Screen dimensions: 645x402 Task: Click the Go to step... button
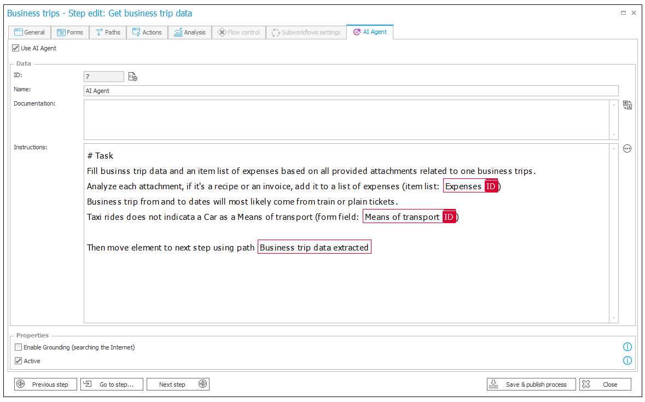pyautogui.click(x=112, y=384)
